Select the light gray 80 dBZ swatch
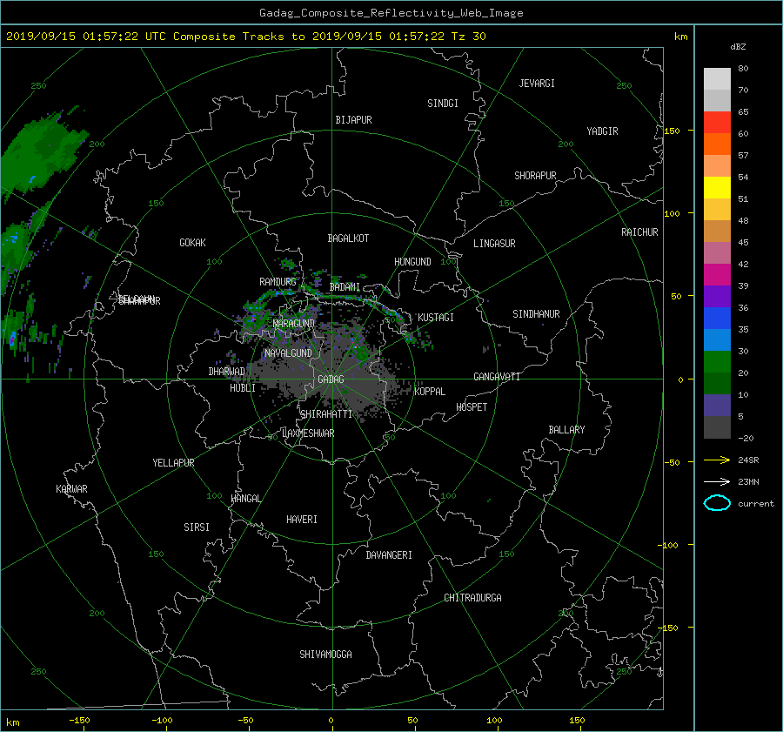 coord(717,78)
